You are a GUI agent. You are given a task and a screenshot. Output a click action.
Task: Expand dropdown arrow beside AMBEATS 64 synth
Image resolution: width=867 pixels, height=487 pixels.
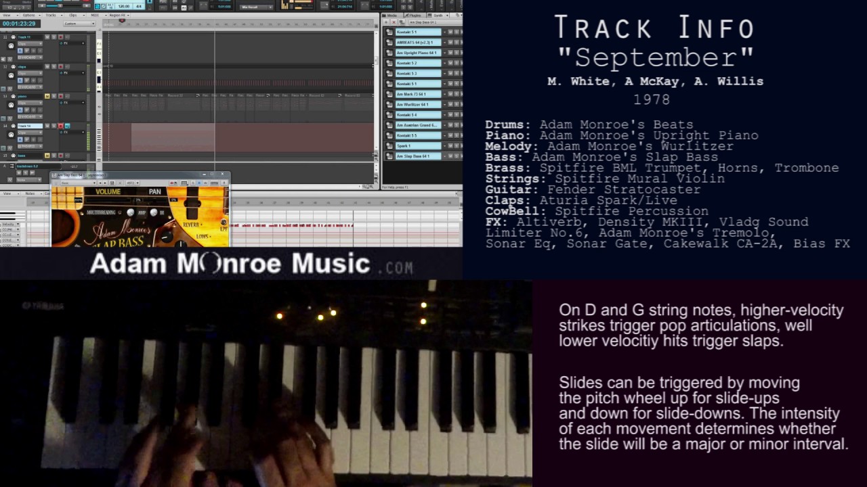point(444,42)
